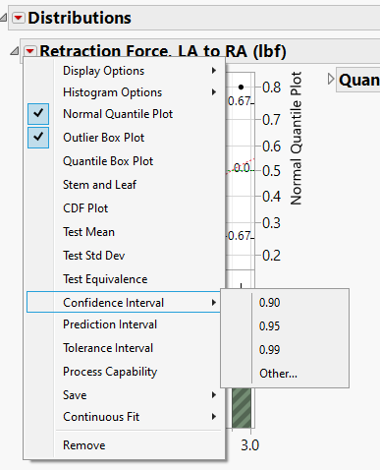380x470 pixels.
Task: Click the 0.5 quantile axis label
Action: pyautogui.click(x=272, y=171)
